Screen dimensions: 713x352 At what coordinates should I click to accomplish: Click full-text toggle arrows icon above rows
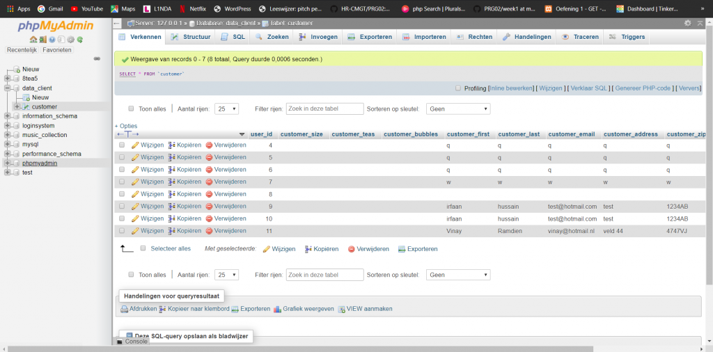point(128,134)
